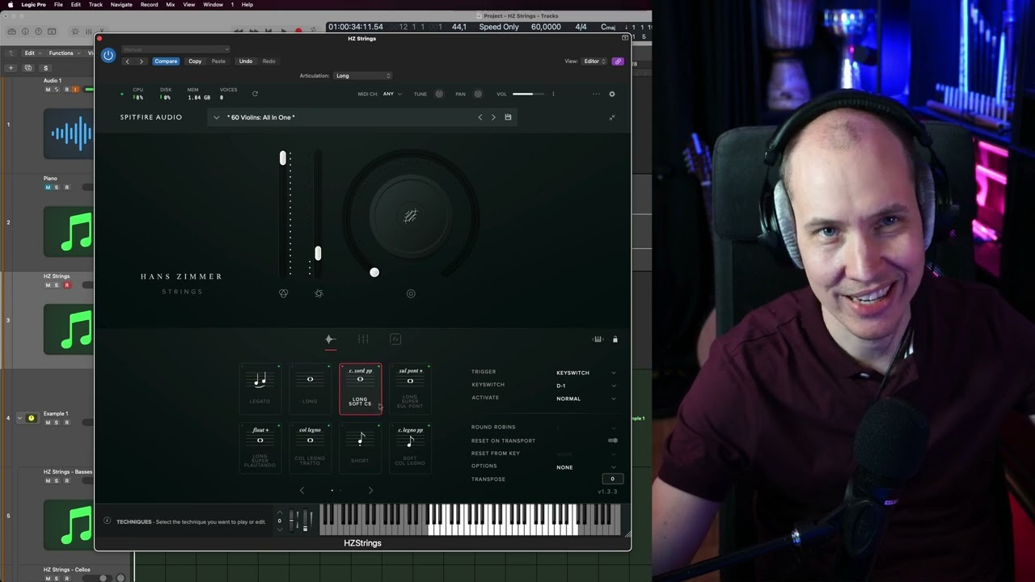Open the Manual preset dropdown
The image size is (1035, 582).
click(175, 49)
